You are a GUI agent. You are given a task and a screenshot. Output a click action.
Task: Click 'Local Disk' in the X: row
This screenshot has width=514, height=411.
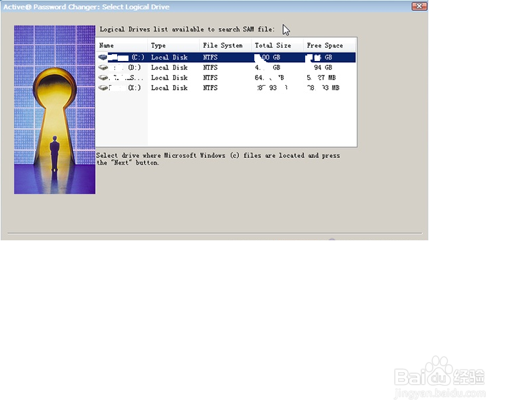click(x=169, y=88)
